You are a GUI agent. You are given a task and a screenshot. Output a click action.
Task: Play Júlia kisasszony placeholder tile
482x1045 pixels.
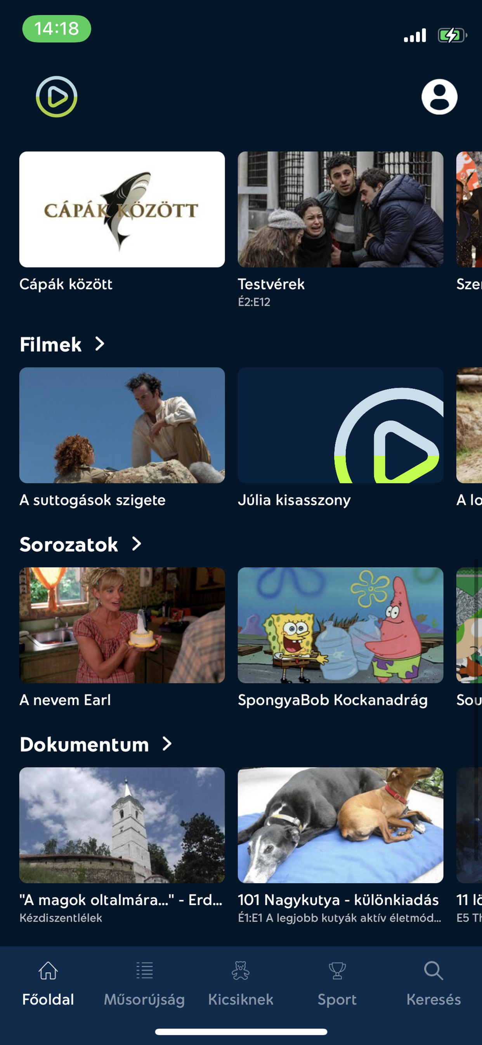tap(340, 425)
